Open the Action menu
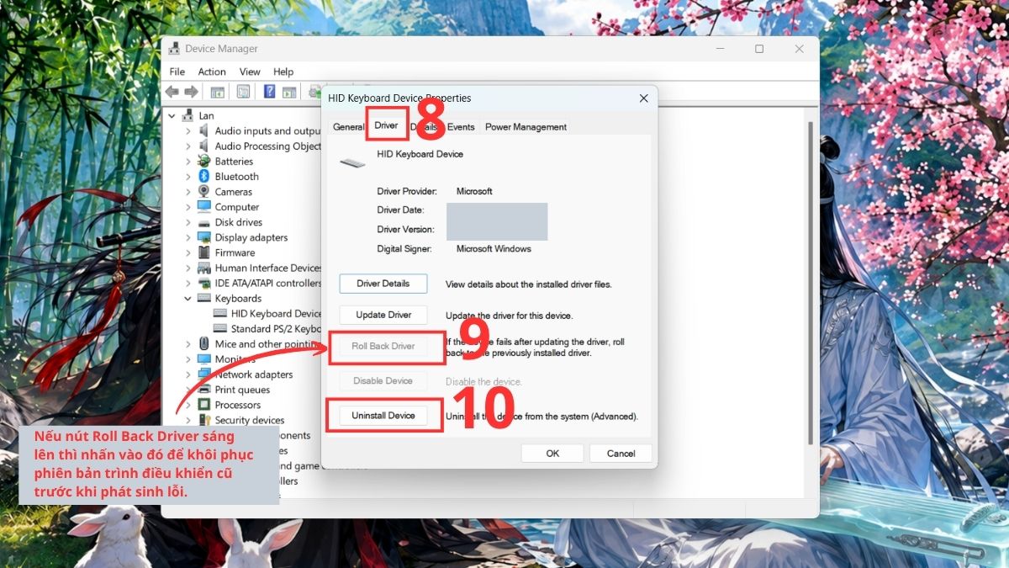 212,72
